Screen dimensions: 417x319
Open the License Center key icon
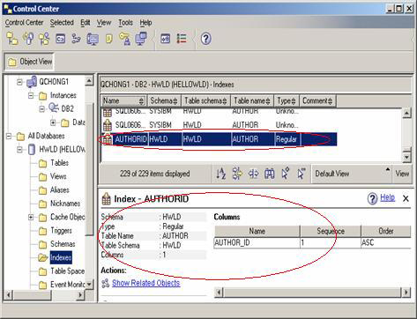[x=124, y=39]
